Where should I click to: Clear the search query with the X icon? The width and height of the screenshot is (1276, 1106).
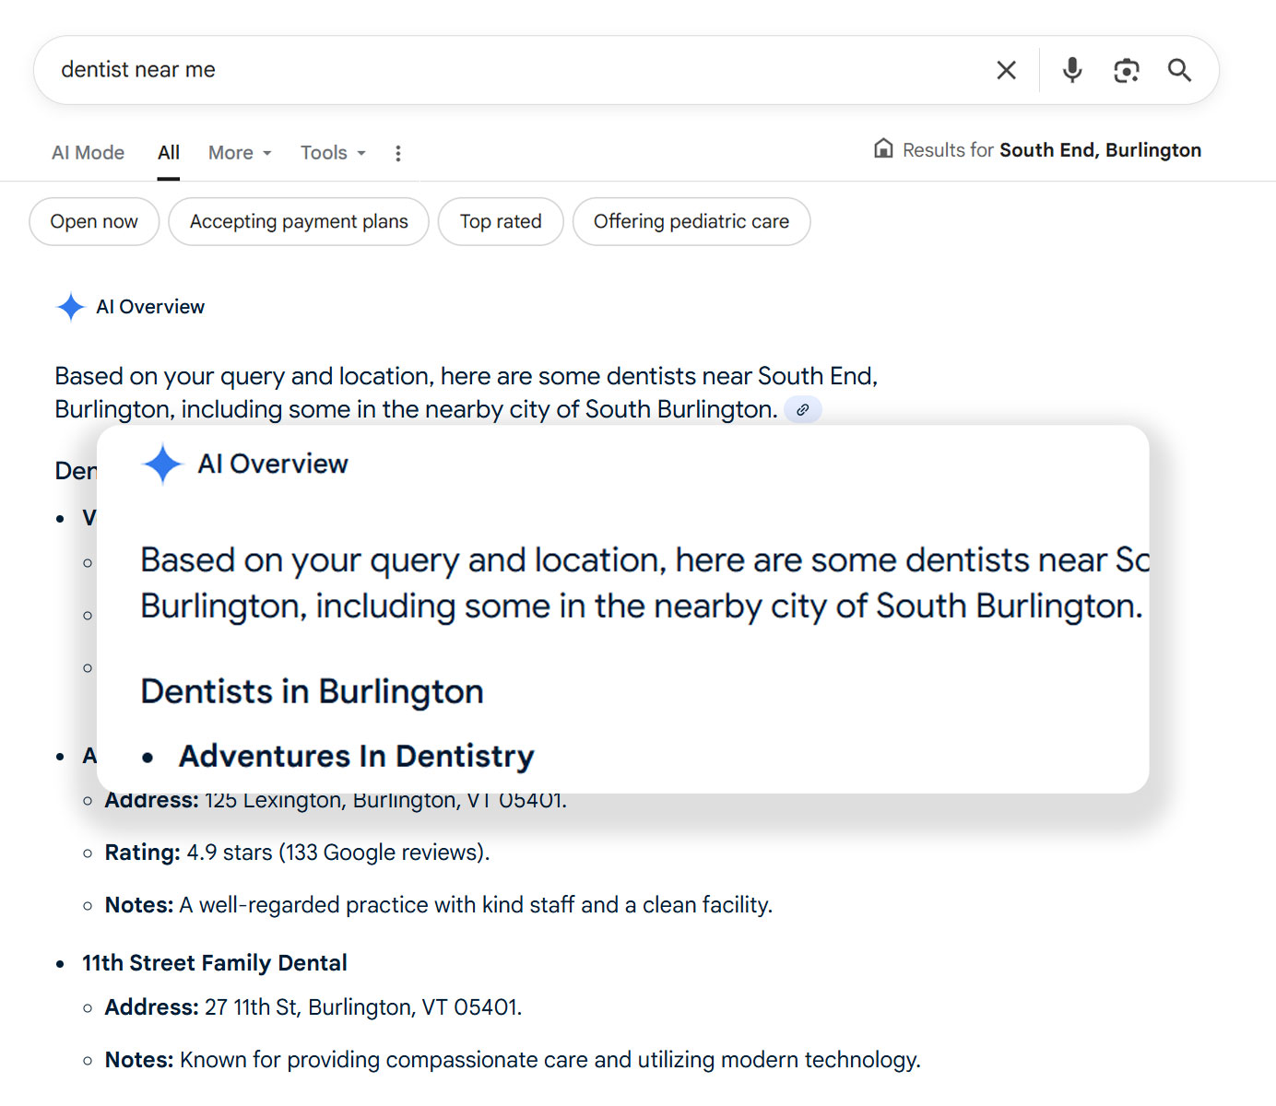click(x=1006, y=70)
